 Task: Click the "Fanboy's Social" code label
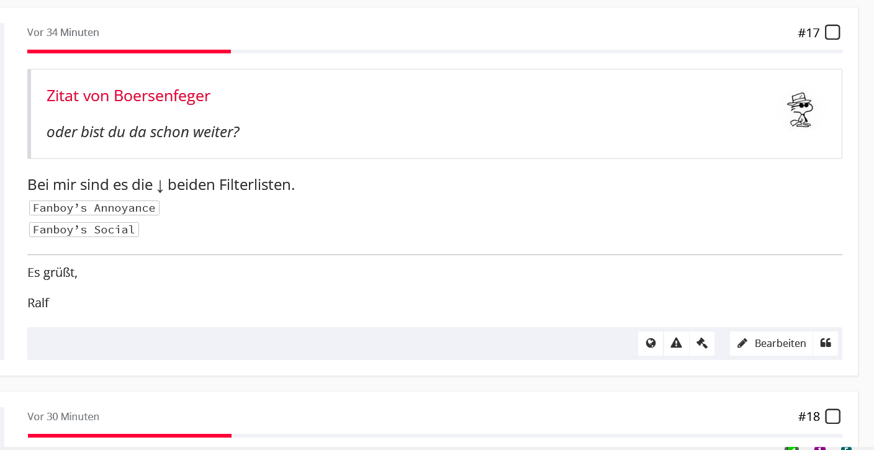tap(84, 230)
